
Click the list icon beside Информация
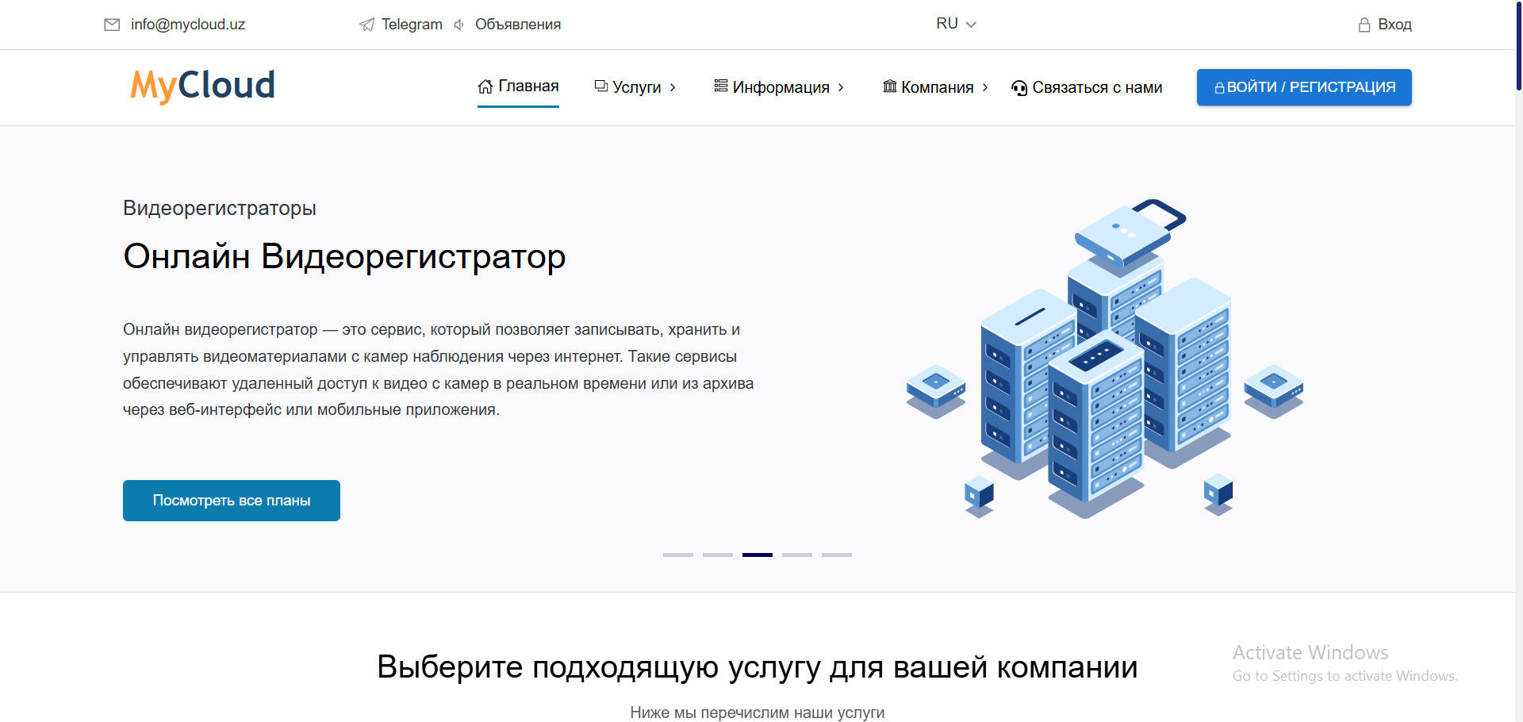click(x=719, y=86)
